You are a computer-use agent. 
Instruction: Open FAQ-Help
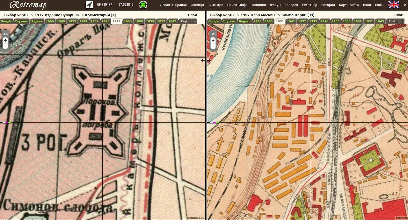click(x=310, y=5)
